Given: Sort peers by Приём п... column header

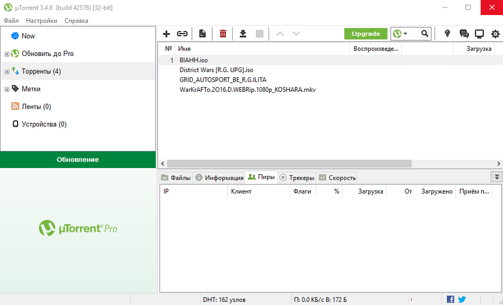Looking at the screenshot, I should point(474,191).
